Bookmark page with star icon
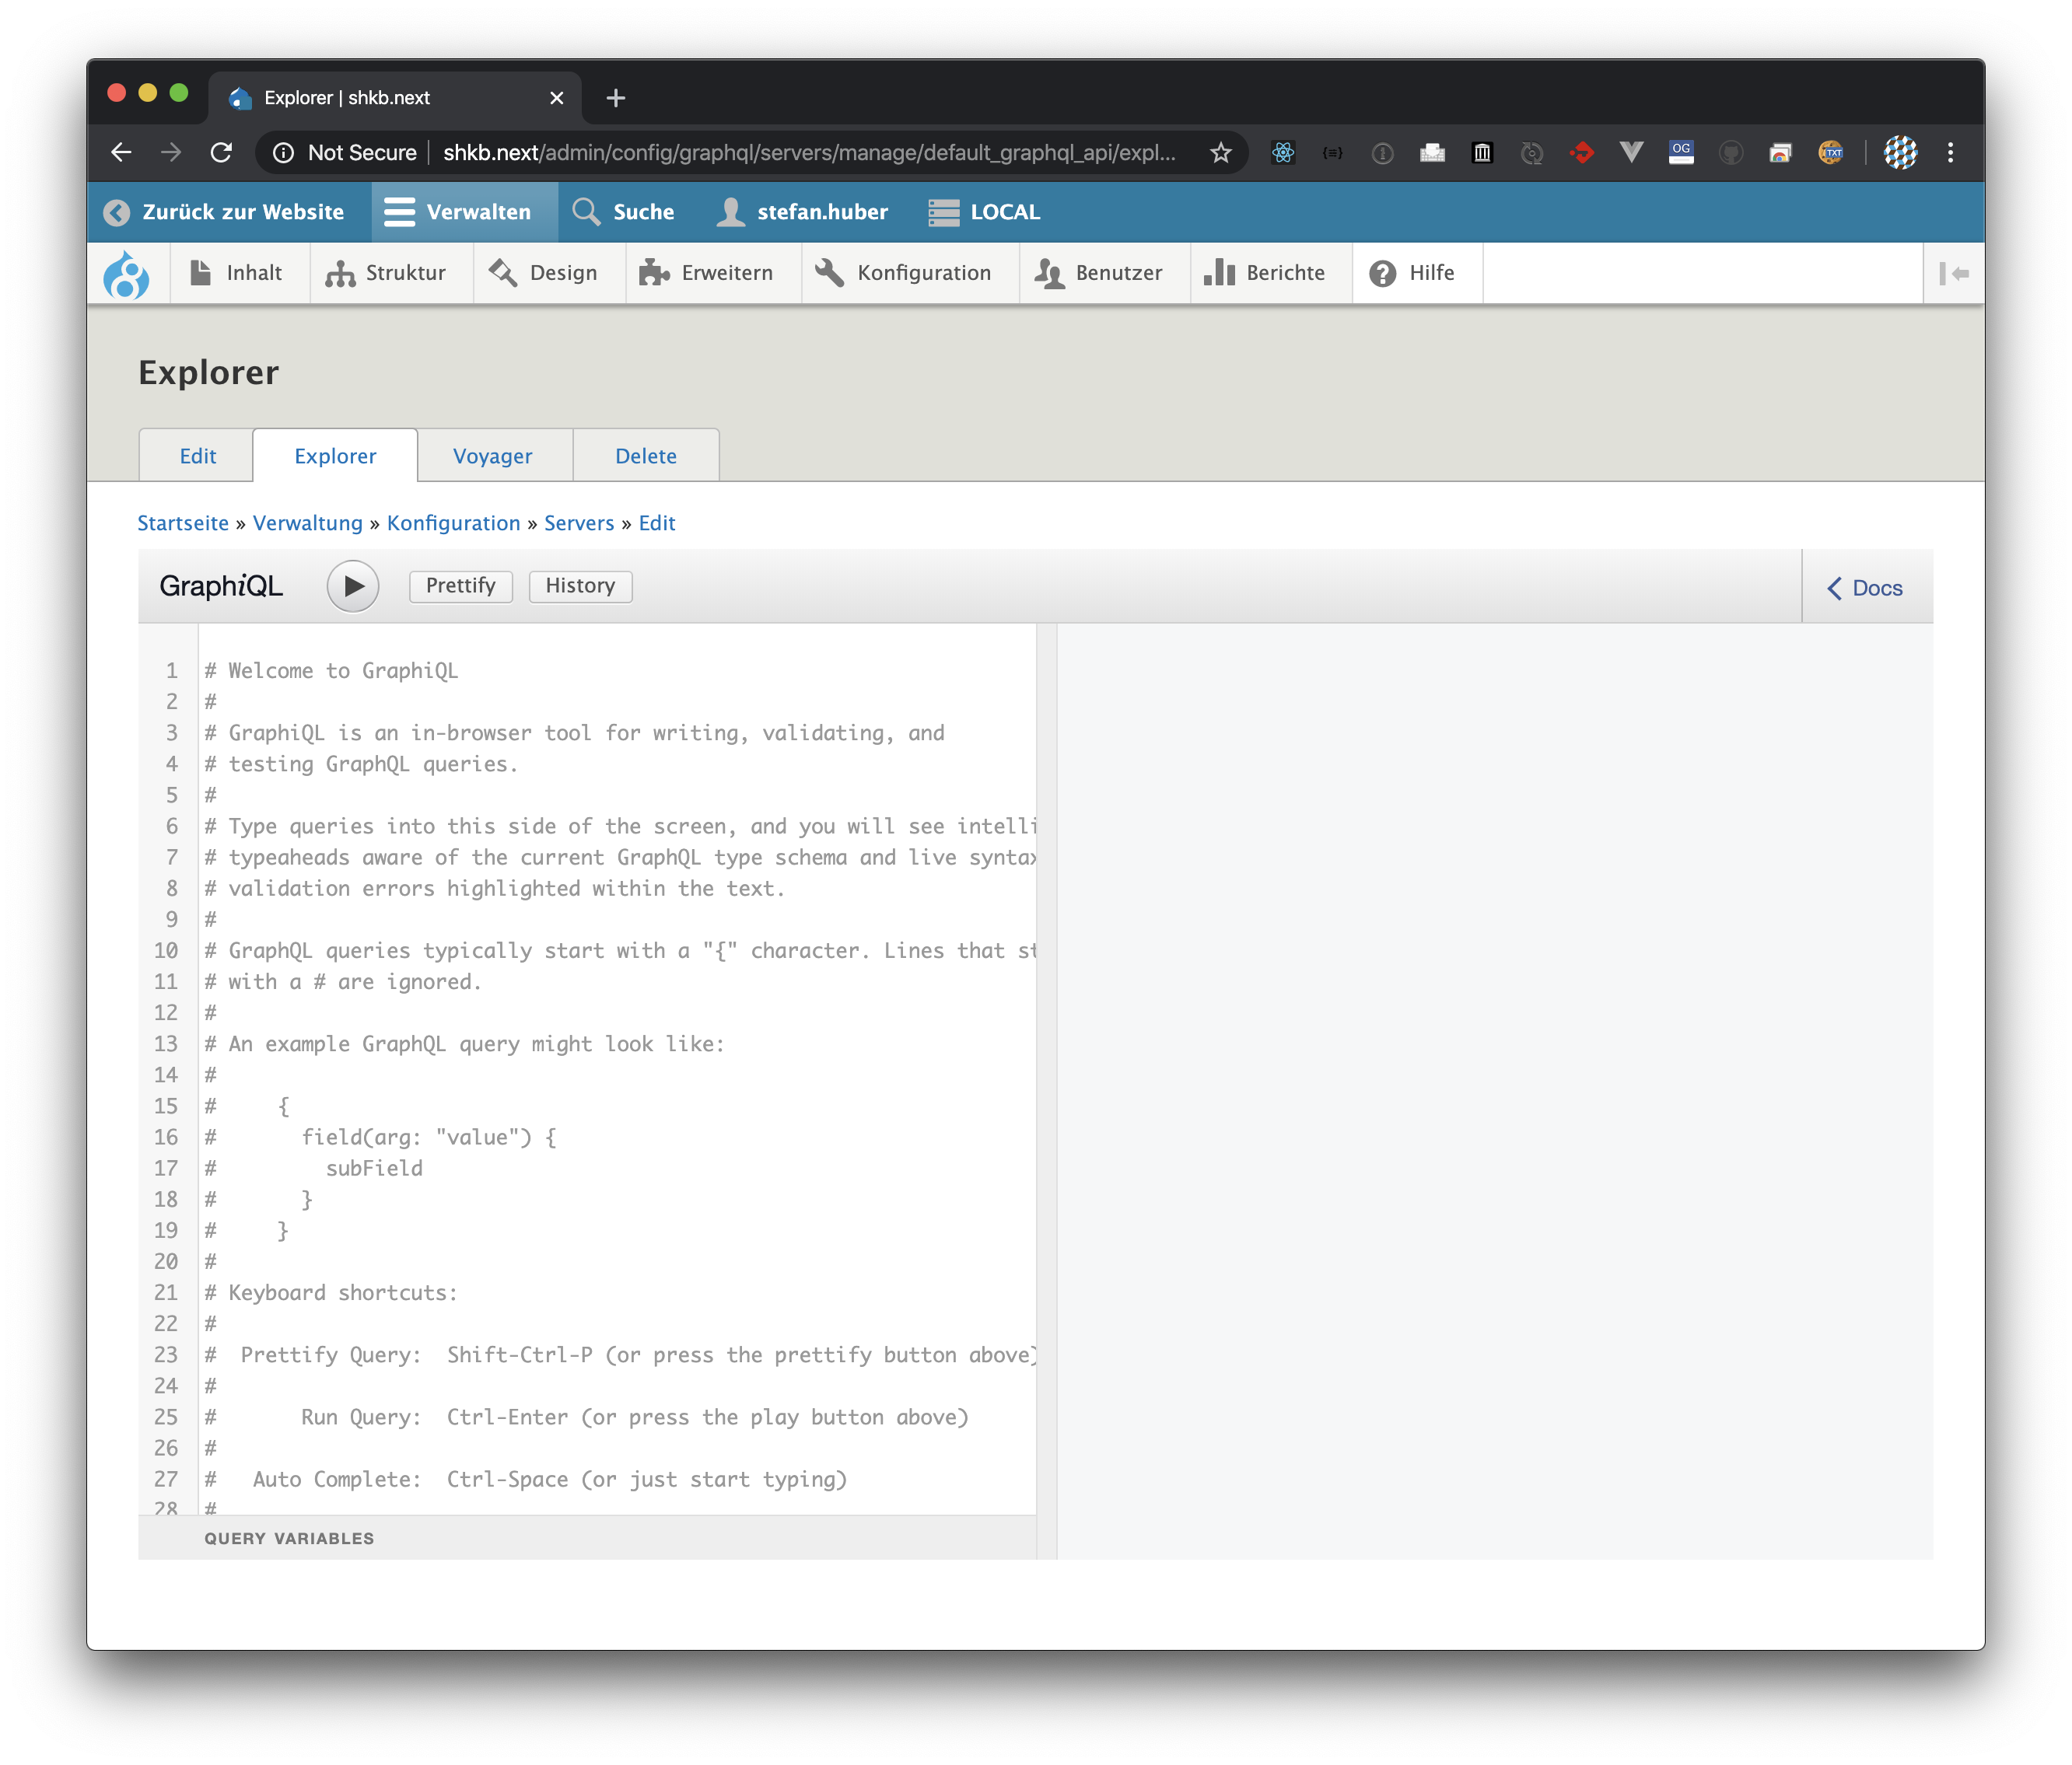 coord(1220,153)
